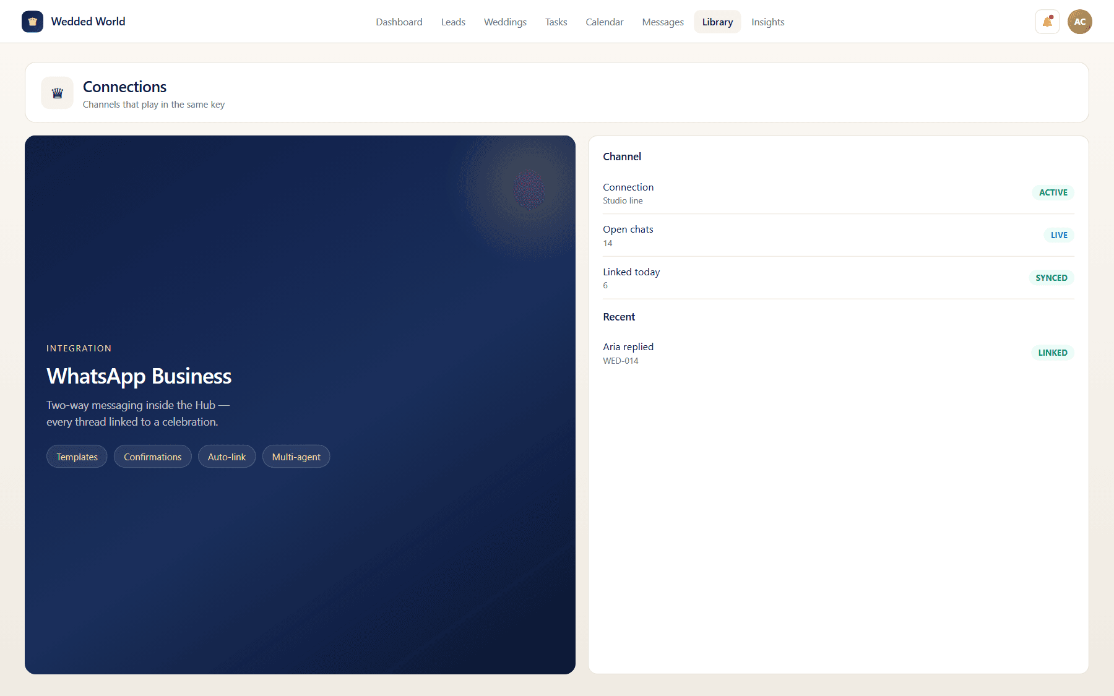Click the LIVE status badge
Viewport: 1114px width, 696px height.
[1059, 235]
